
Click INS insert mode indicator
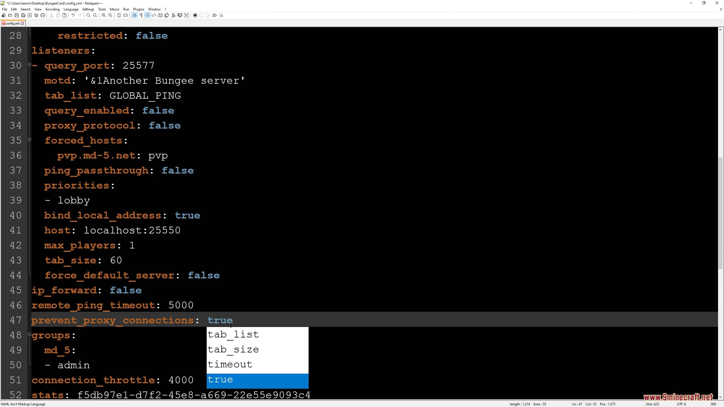pos(714,404)
